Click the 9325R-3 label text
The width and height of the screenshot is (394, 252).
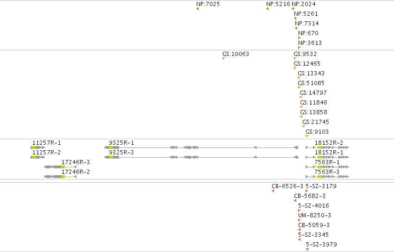121,153
